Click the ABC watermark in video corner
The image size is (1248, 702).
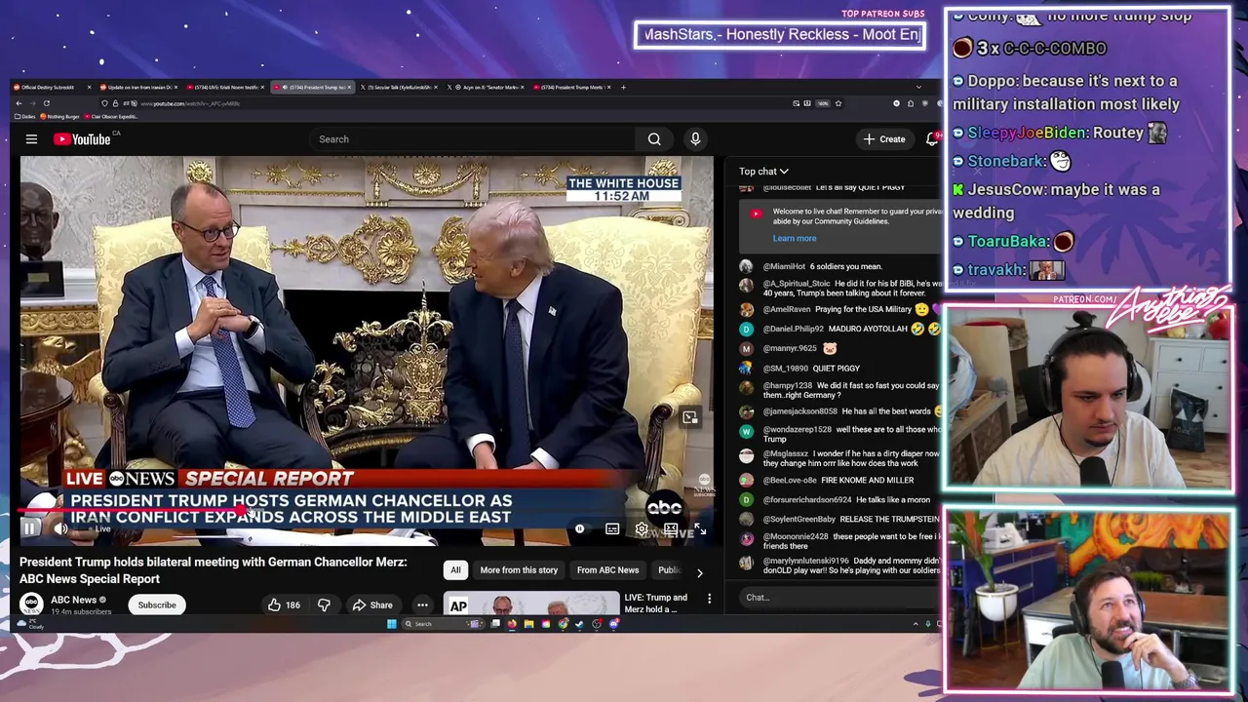pyautogui.click(x=665, y=507)
